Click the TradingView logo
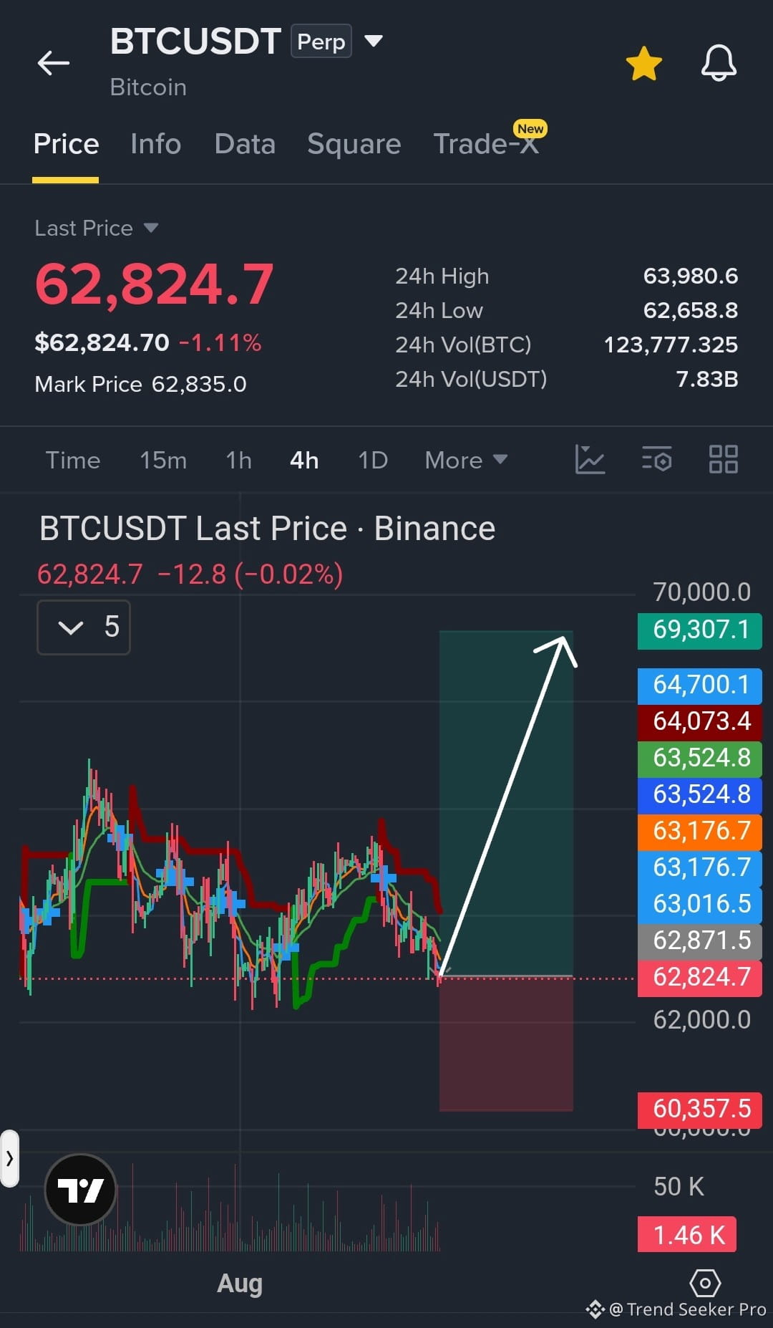Viewport: 773px width, 1328px height. (x=80, y=1190)
